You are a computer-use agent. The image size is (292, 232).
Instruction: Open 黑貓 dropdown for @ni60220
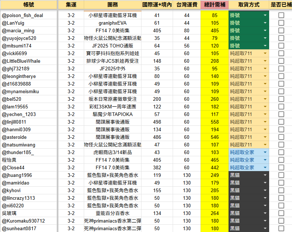coord(265,206)
